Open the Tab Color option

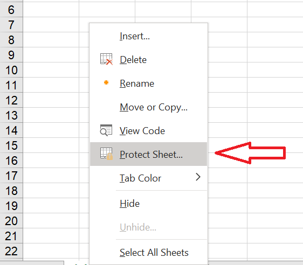tap(148, 178)
